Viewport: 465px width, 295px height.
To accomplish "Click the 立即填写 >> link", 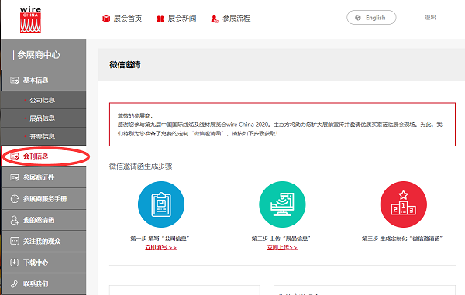I will (x=161, y=247).
